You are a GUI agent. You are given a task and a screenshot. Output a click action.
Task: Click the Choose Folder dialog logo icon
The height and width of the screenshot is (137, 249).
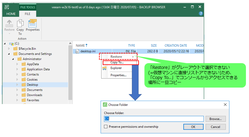click(x=105, y=105)
